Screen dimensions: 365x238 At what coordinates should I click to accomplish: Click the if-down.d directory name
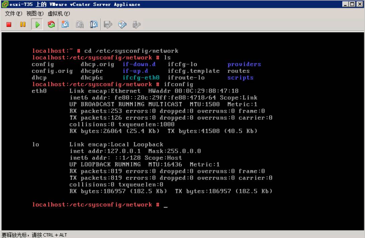click(x=139, y=64)
